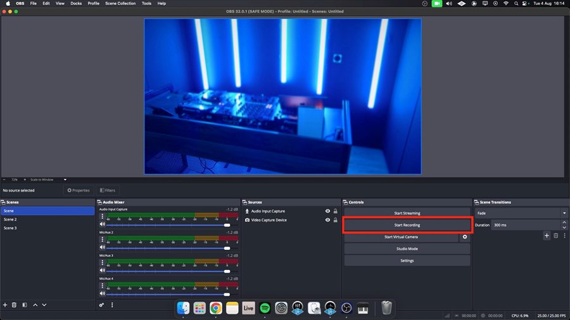This screenshot has height=320, width=570.
Task: Open piano keyboard app in the dock
Action: pos(363,308)
